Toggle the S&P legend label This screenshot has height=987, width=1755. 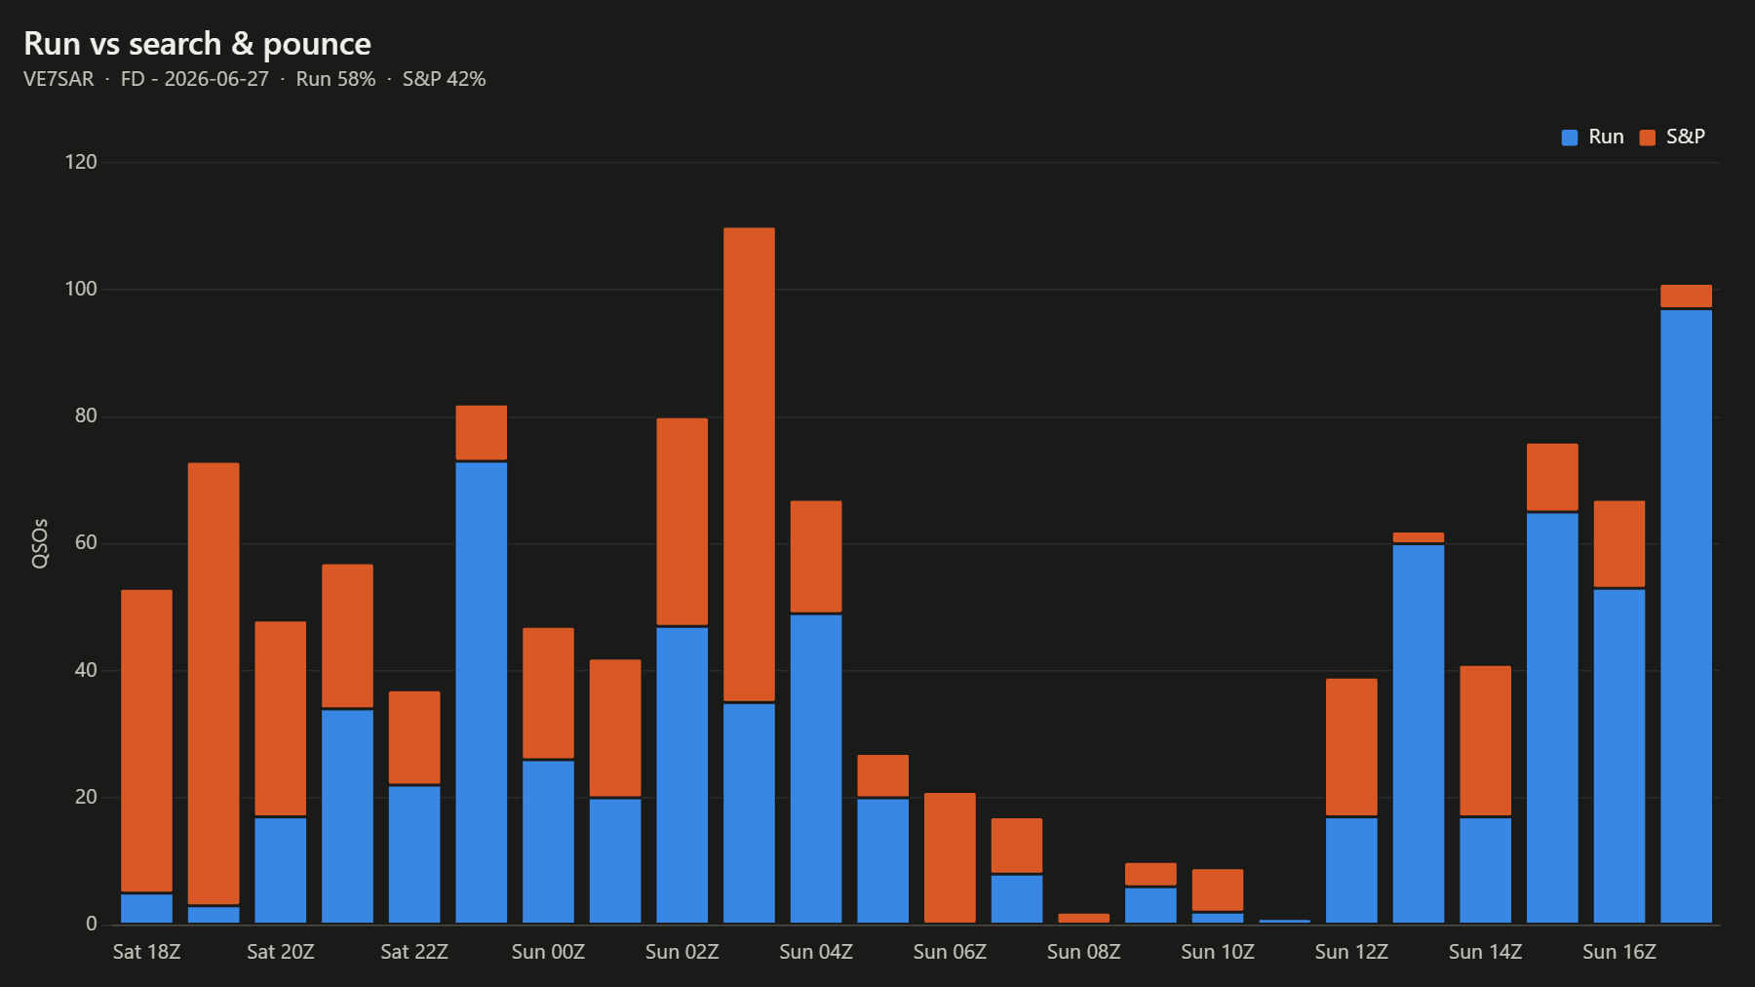pos(1686,137)
